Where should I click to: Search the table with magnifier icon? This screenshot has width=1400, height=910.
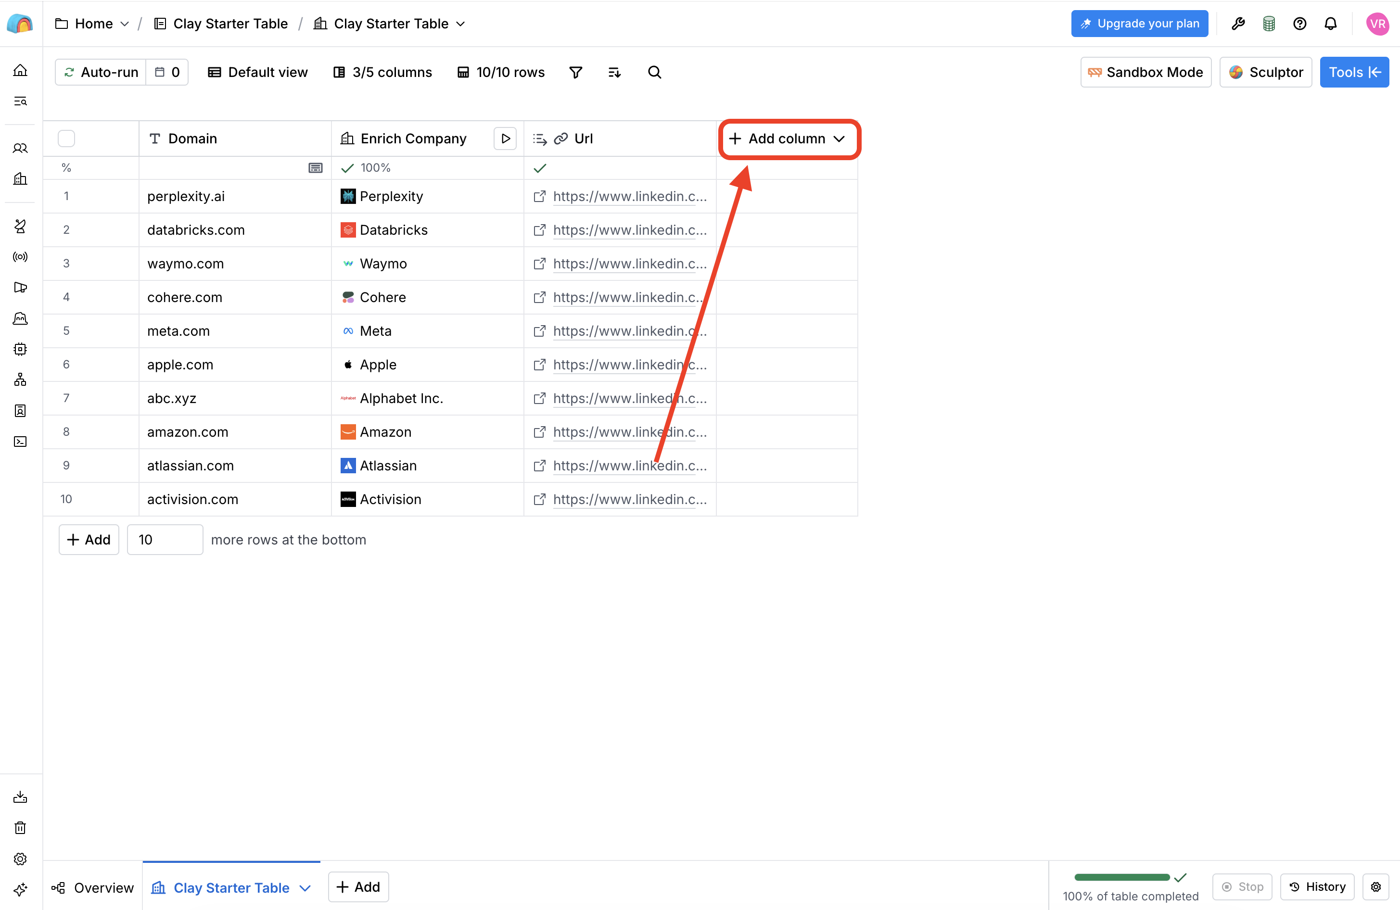point(655,72)
